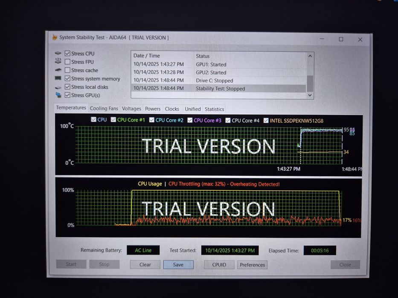Click the Stop button
The width and height of the screenshot is (398, 298).
[x=104, y=264]
